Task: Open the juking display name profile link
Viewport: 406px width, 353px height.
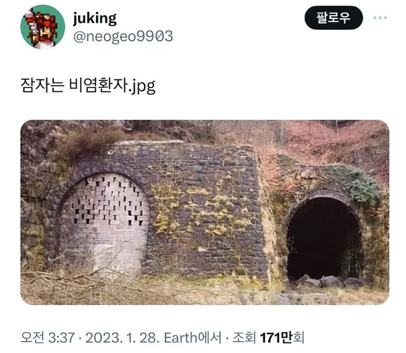Action: point(95,18)
